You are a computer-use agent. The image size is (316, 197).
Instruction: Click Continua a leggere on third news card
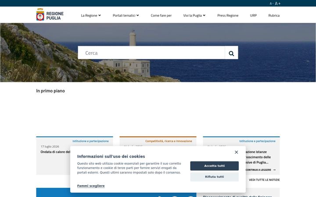click(x=260, y=170)
